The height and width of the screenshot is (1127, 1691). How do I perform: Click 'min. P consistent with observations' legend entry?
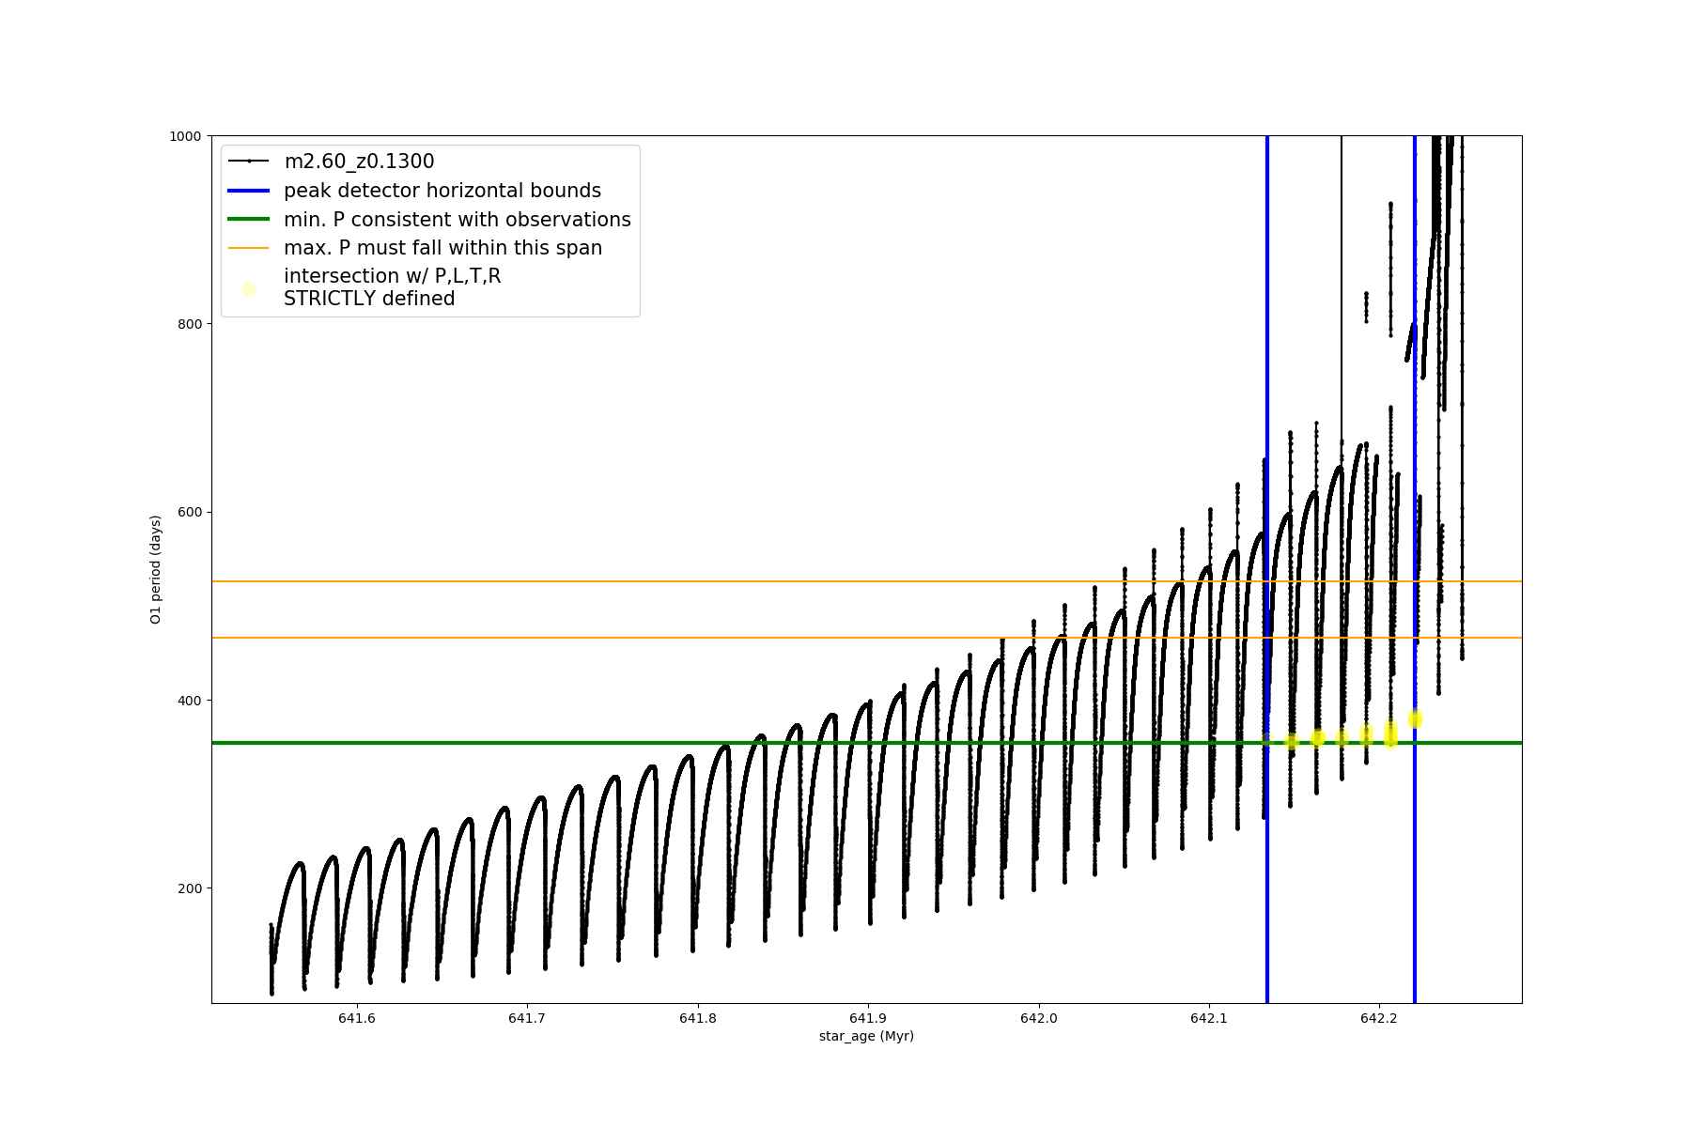(x=457, y=220)
